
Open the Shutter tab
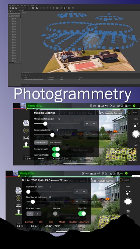[x=73, y=222]
